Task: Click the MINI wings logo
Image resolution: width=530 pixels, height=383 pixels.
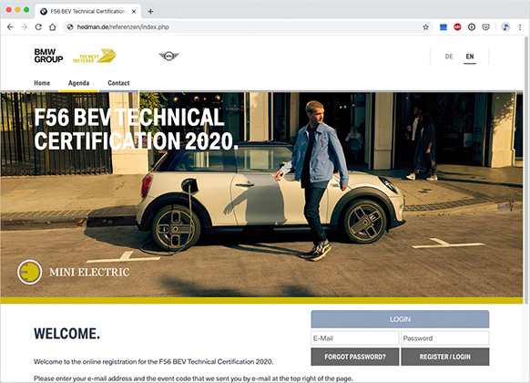Action: pyautogui.click(x=168, y=56)
